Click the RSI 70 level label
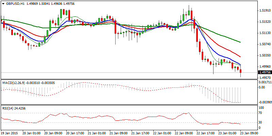This screenshot has width=272, height=136. tap(261, 113)
